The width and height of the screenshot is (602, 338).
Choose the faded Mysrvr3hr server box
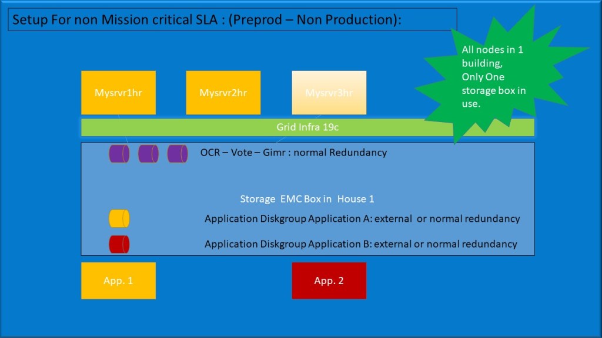pos(329,93)
